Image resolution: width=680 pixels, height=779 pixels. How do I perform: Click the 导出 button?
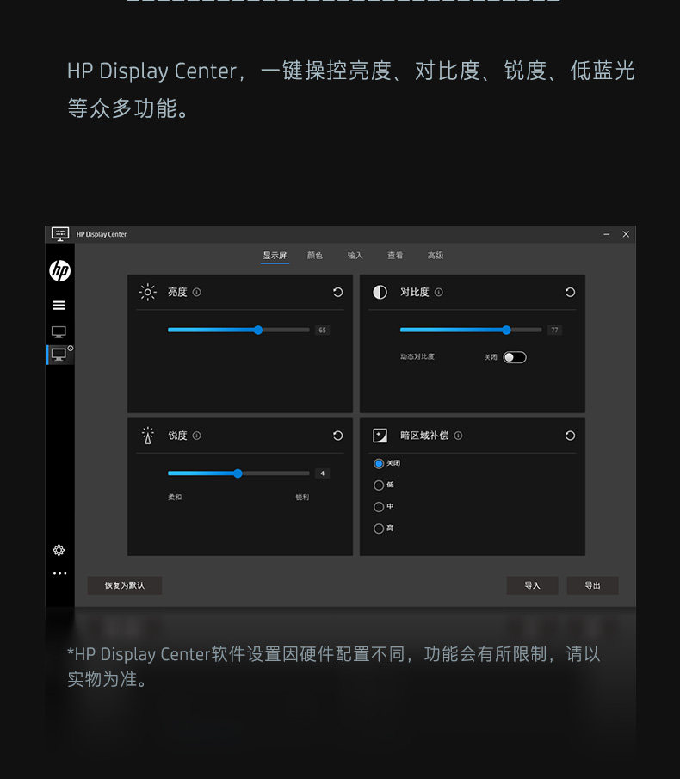[592, 585]
